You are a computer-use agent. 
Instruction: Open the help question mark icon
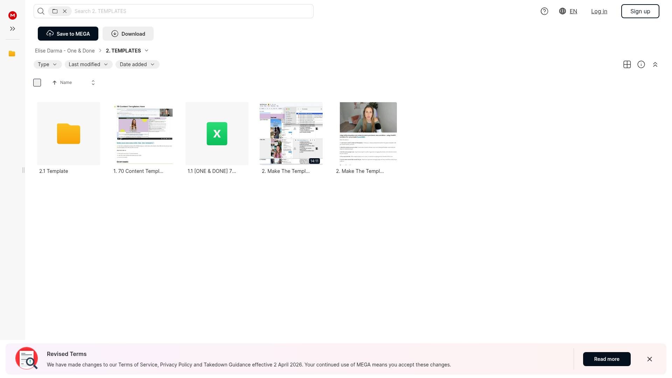(x=544, y=11)
